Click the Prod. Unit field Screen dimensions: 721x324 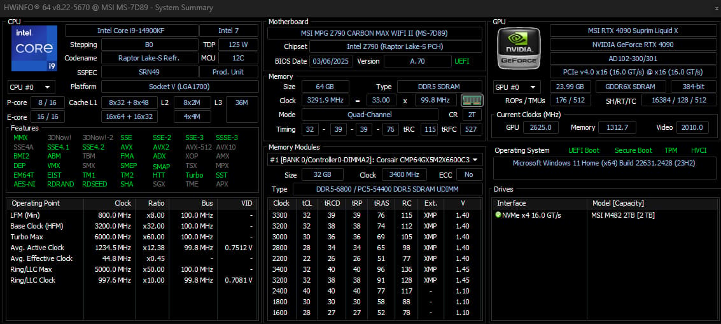point(228,73)
